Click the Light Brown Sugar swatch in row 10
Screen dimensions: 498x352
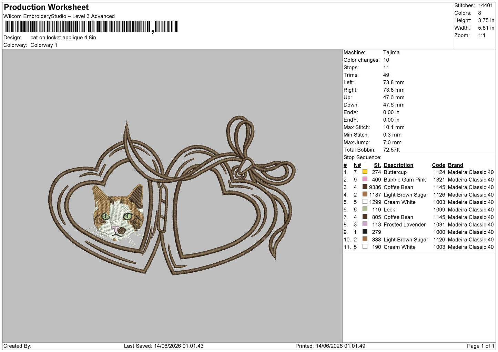(365, 239)
